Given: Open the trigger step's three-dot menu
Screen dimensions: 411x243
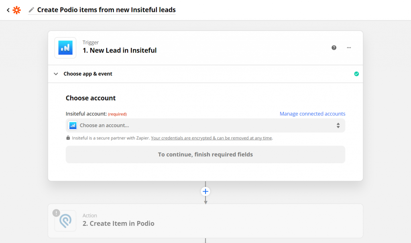Looking at the screenshot, I should coord(349,48).
